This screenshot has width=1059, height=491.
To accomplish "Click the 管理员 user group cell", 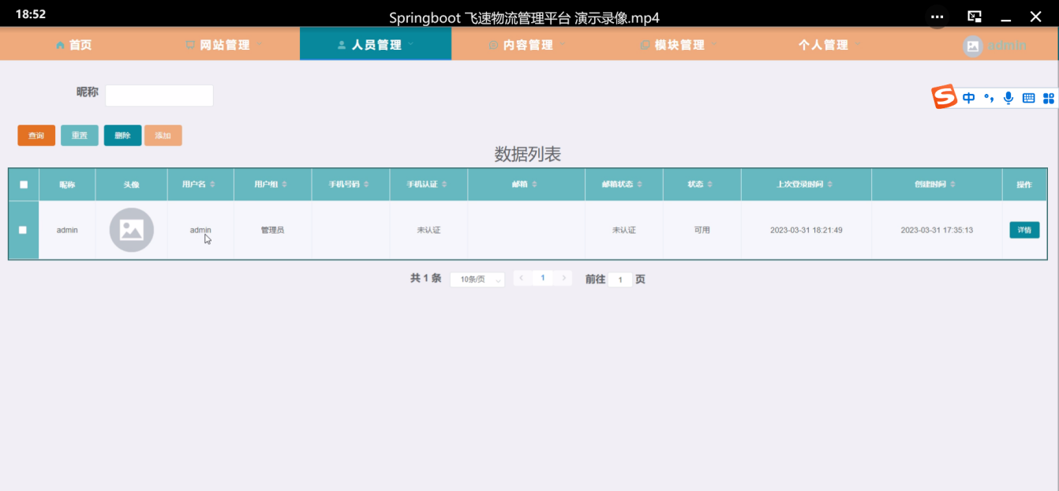I will coord(272,230).
